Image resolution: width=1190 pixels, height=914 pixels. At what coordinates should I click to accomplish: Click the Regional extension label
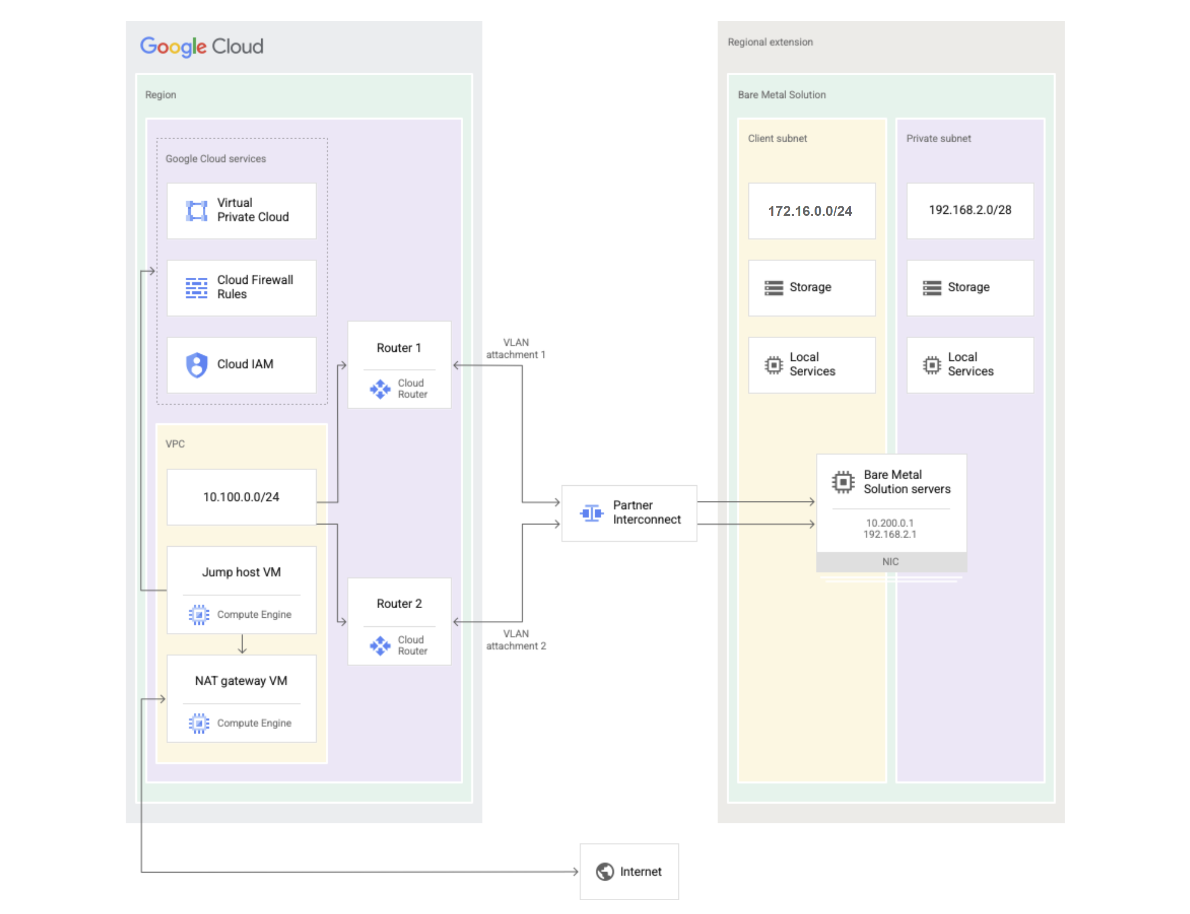[x=770, y=42]
